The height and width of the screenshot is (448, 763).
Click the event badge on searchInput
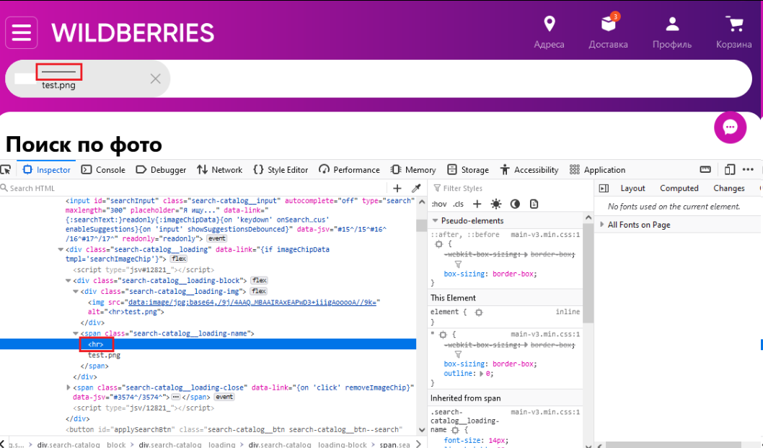(x=216, y=238)
